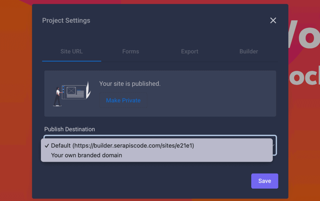Image resolution: width=320 pixels, height=201 pixels.
Task: Save the project settings
Action: 264,181
